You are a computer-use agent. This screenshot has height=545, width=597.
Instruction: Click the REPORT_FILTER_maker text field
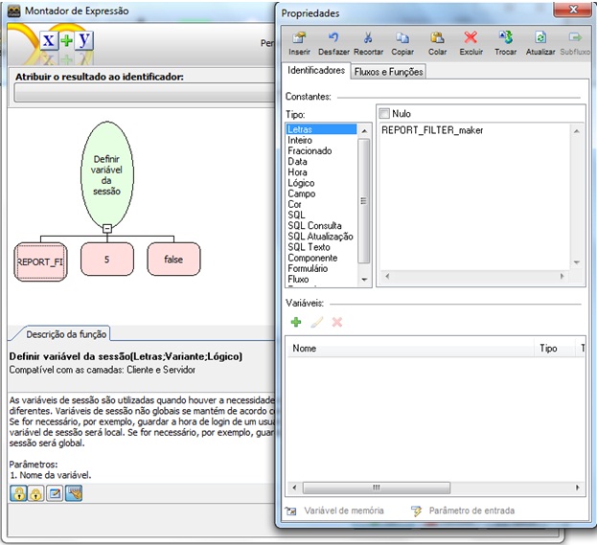click(475, 196)
